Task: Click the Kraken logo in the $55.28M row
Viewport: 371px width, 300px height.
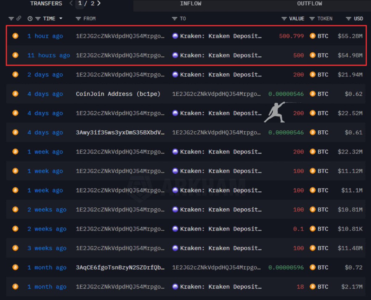Action: (175, 36)
